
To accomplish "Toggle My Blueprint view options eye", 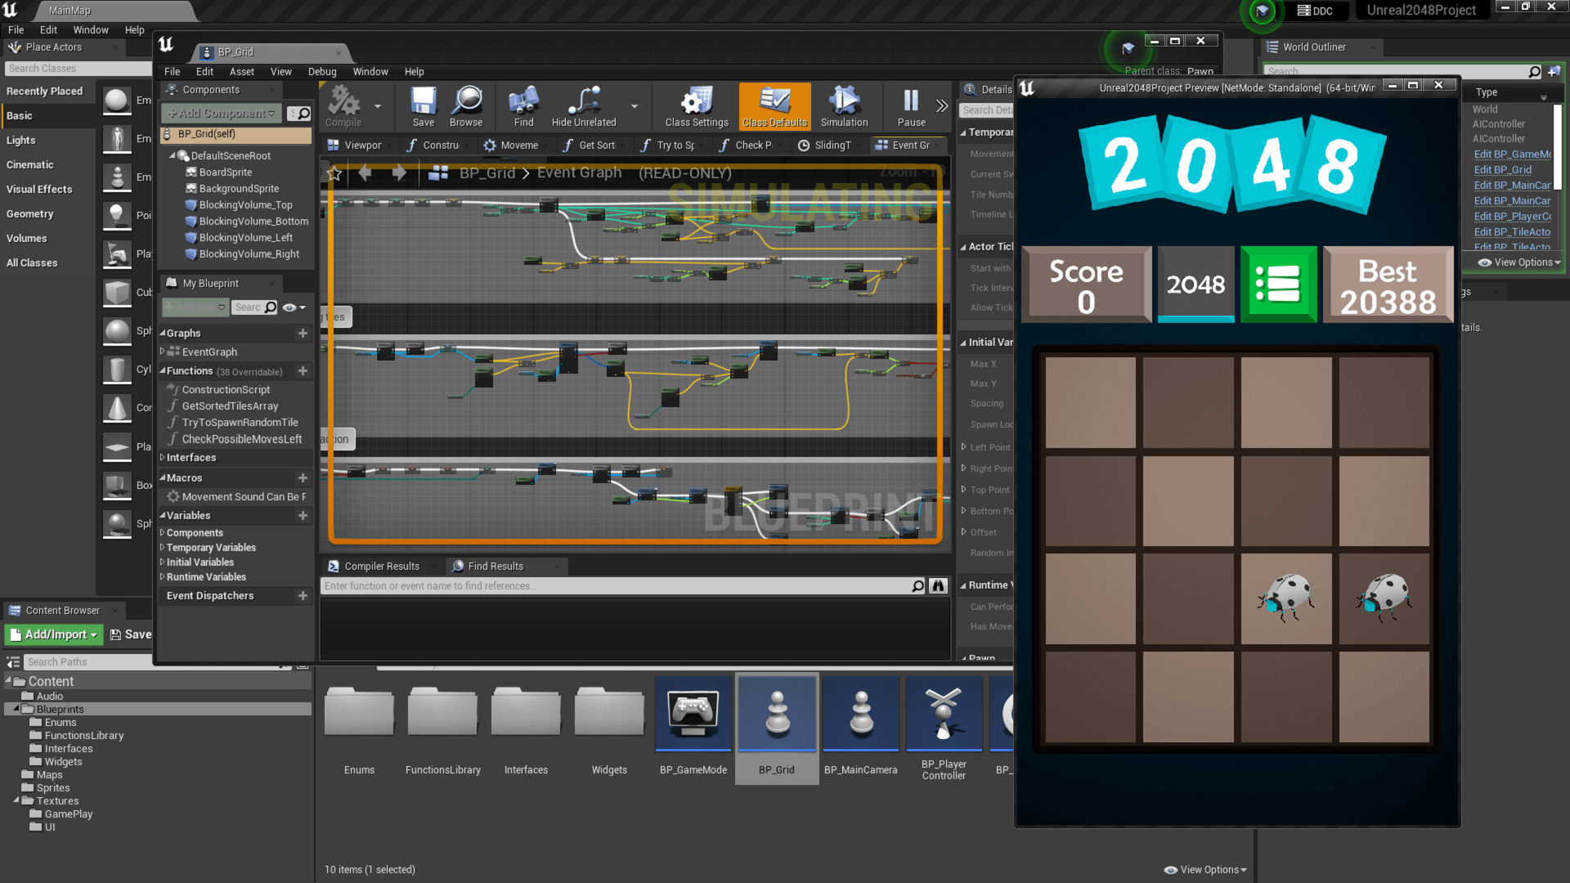I will pos(293,307).
